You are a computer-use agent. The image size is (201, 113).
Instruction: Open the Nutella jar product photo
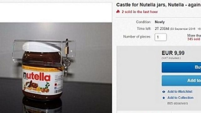56,68
